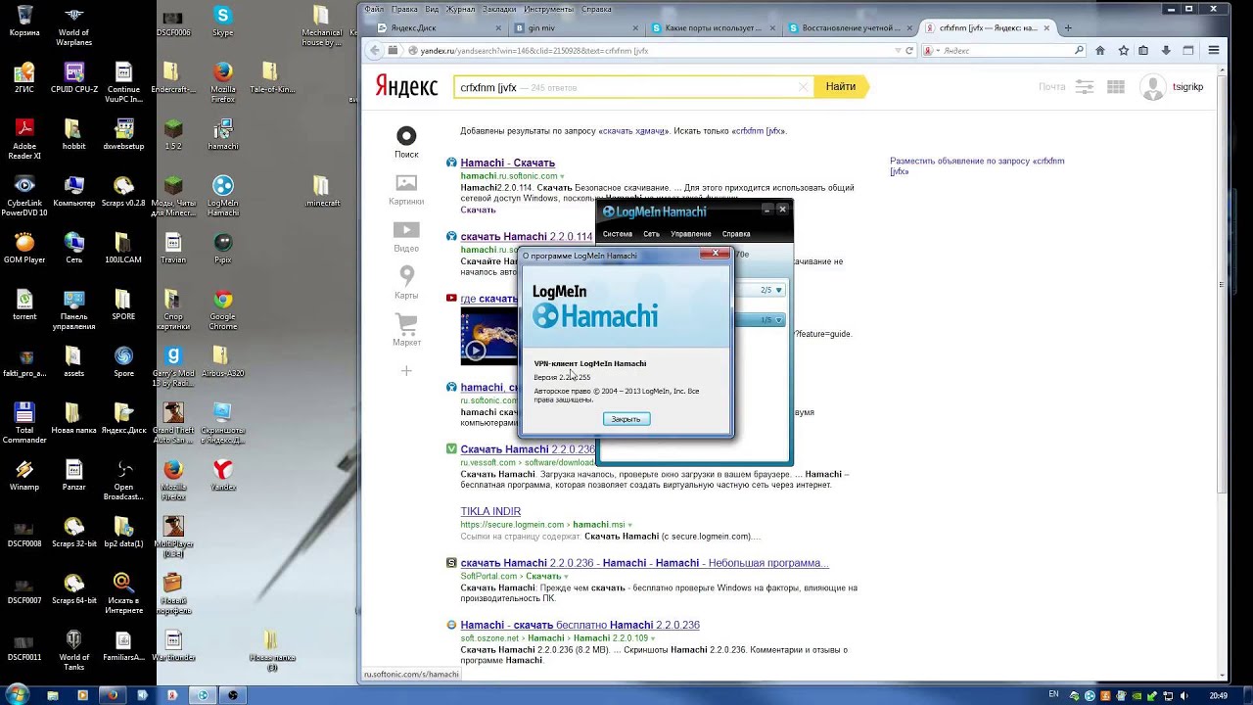This screenshot has height=705, width=1253.
Task: Open GOM Player desktop shortcut
Action: (x=24, y=248)
